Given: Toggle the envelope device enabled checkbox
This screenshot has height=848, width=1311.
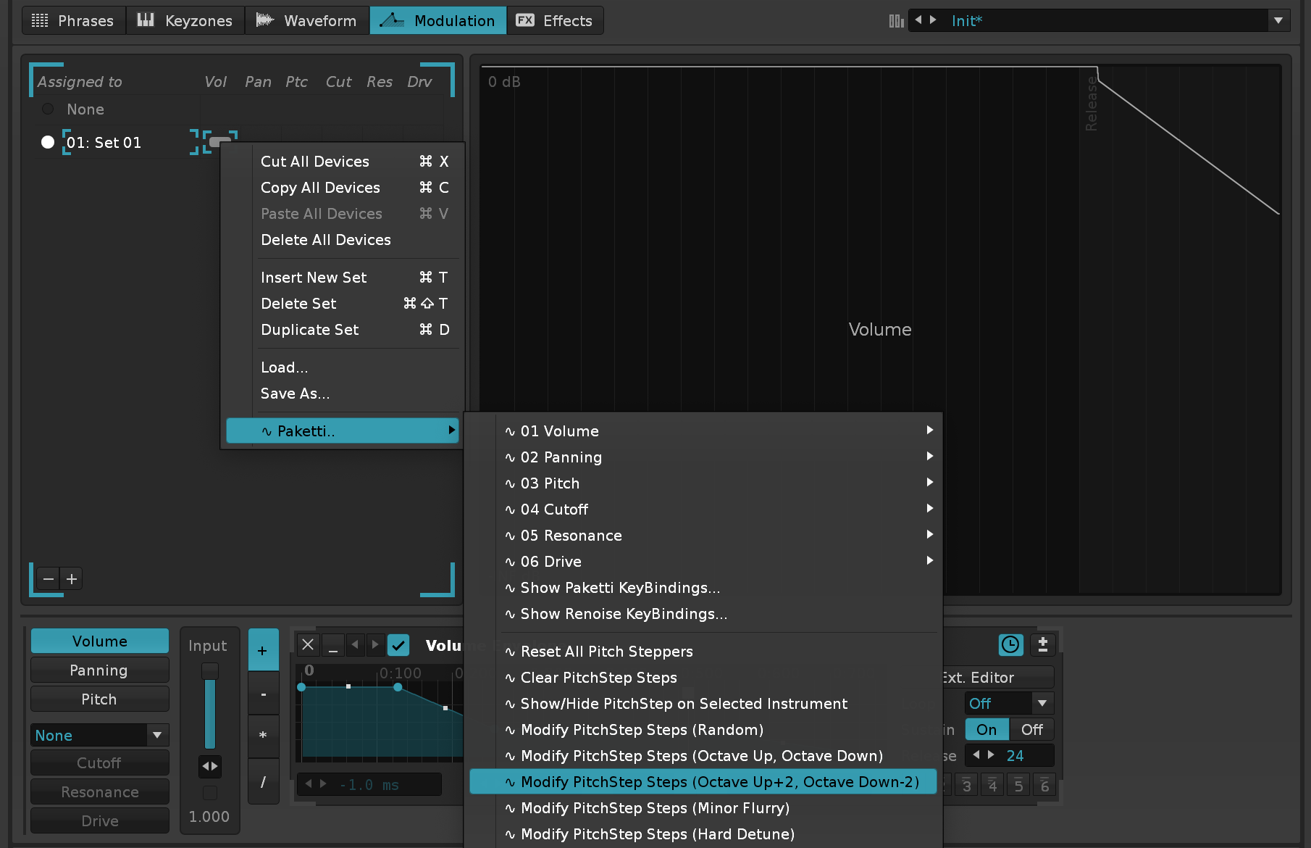Looking at the screenshot, I should click(398, 644).
